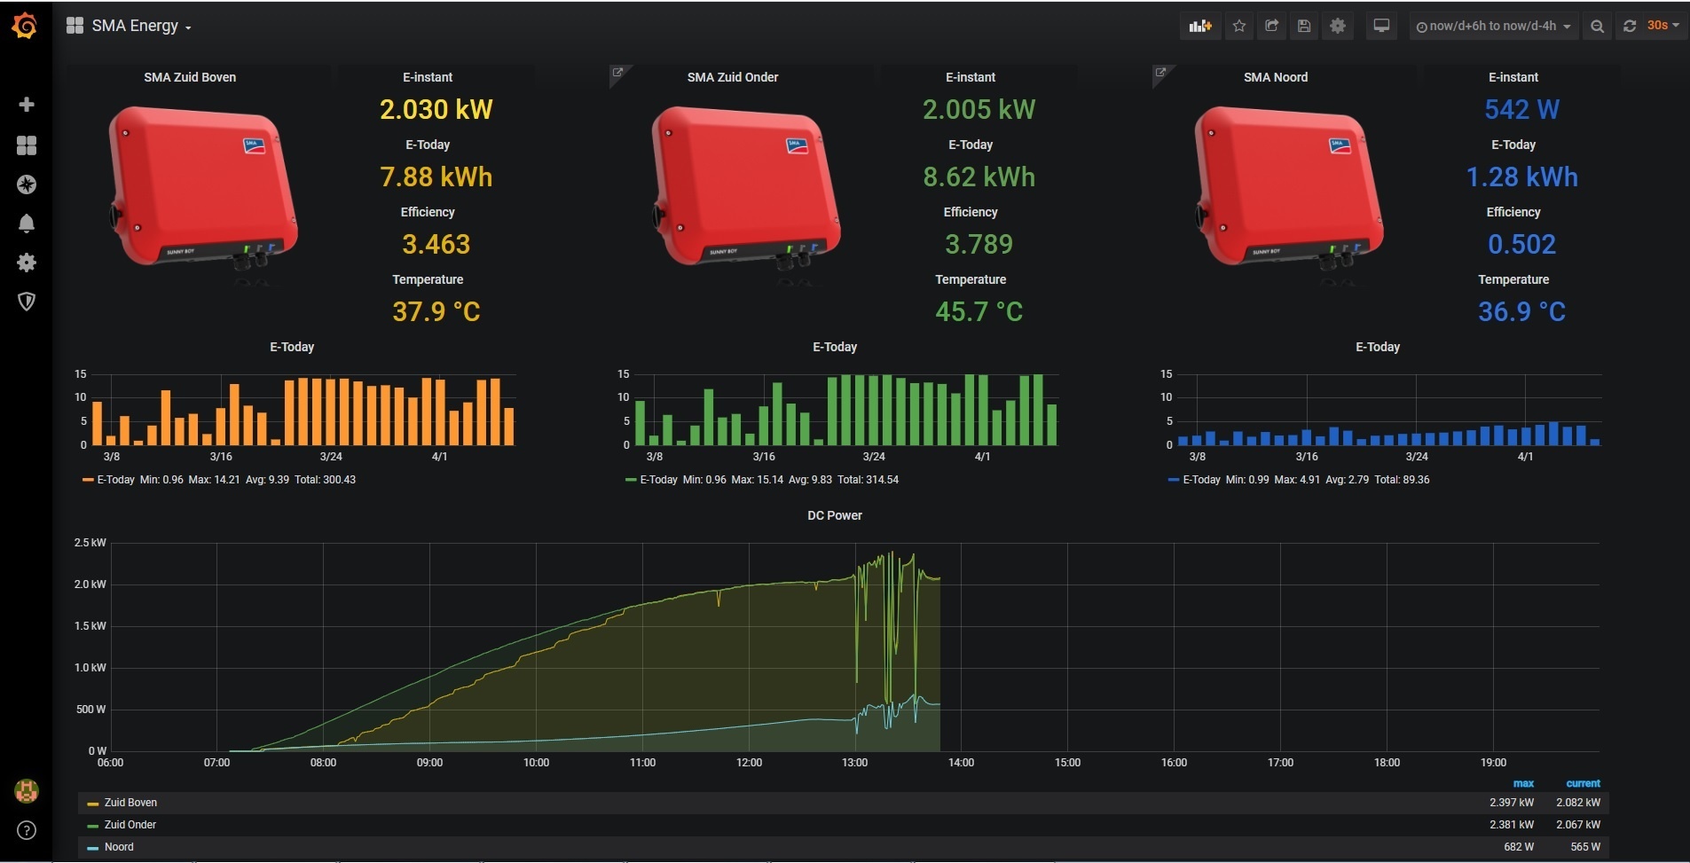Open the Server Admin shield icon
This screenshot has width=1690, height=863.
pyautogui.click(x=27, y=302)
